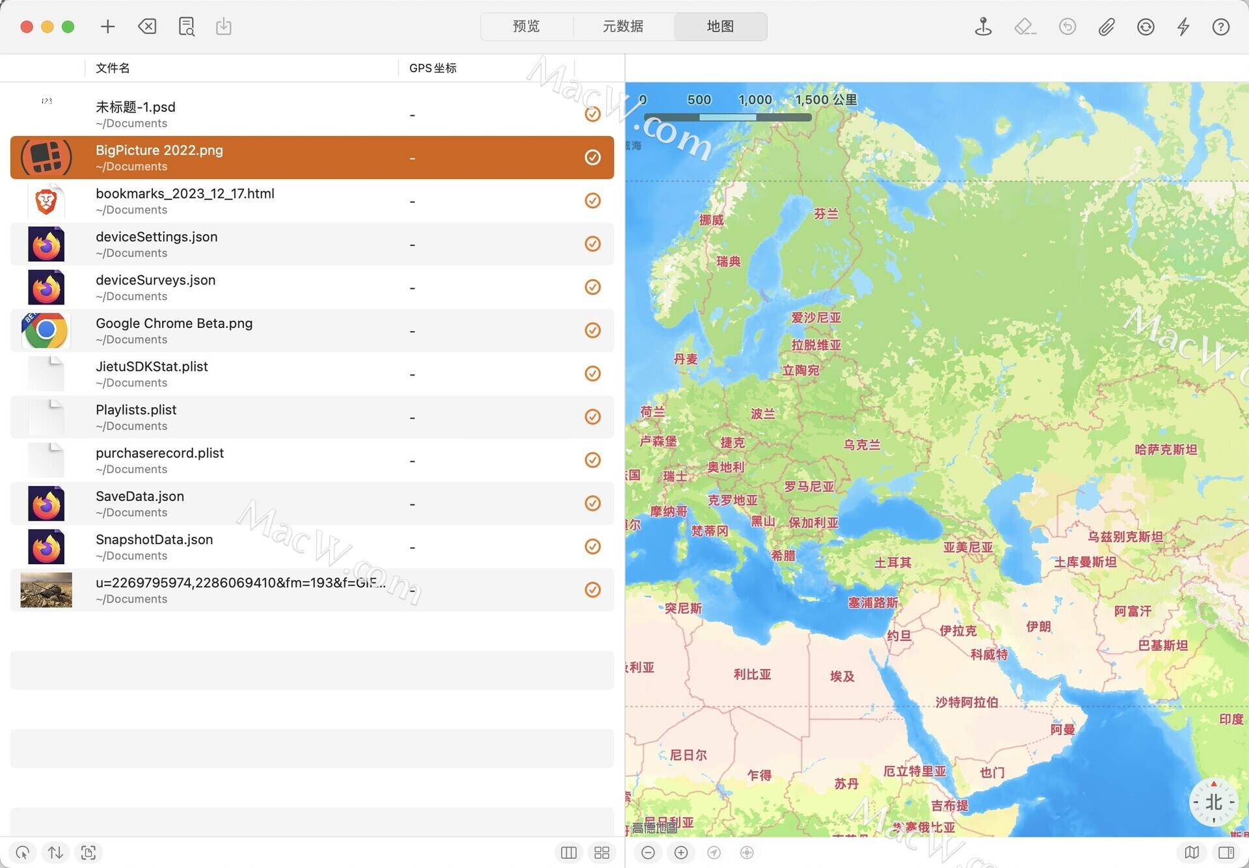Click the anchor/pin location icon in toolbar
This screenshot has width=1249, height=868.
pyautogui.click(x=983, y=26)
